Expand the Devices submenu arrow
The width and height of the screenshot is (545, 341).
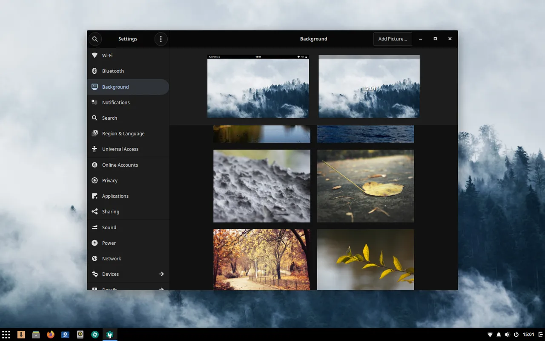[161, 274]
